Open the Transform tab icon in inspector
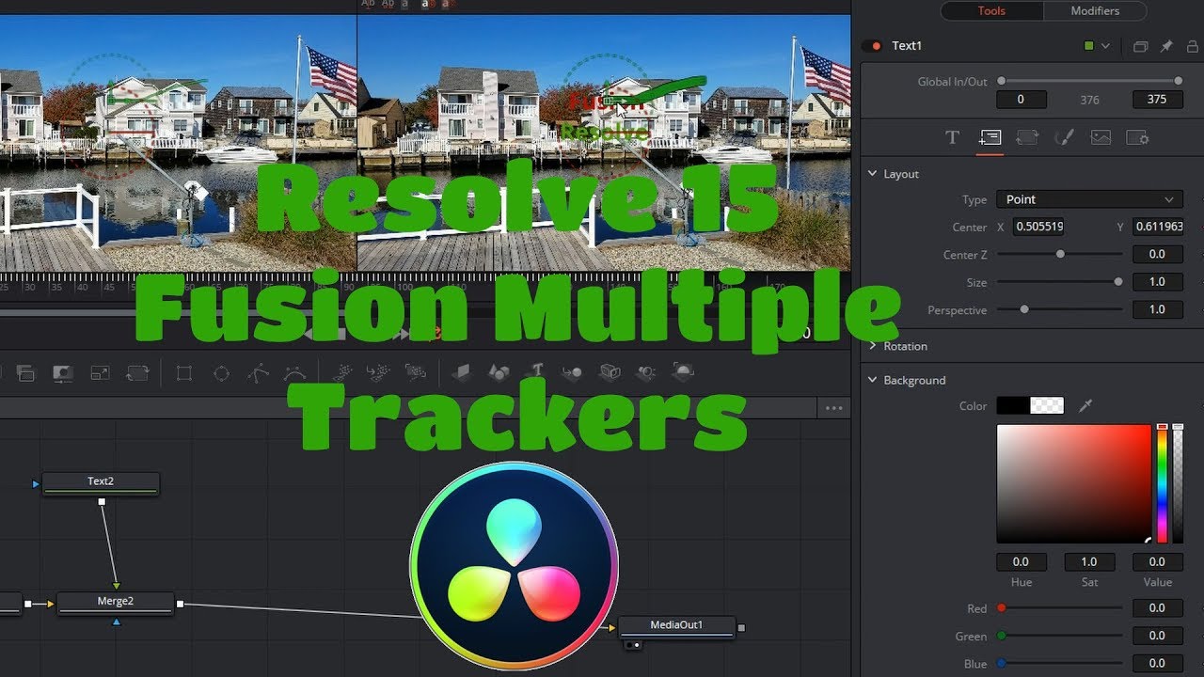The width and height of the screenshot is (1204, 677). pos(1027,138)
